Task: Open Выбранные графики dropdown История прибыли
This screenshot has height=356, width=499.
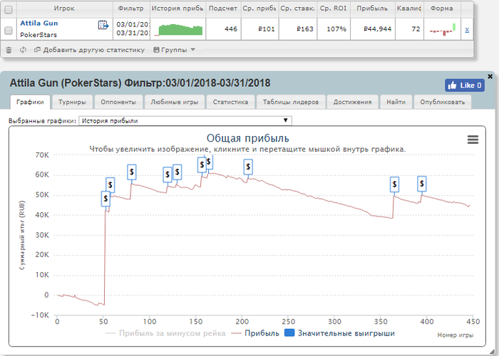Action: point(185,121)
